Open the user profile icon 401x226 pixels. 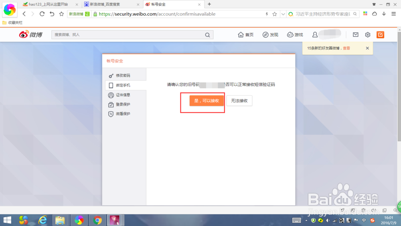(x=315, y=34)
